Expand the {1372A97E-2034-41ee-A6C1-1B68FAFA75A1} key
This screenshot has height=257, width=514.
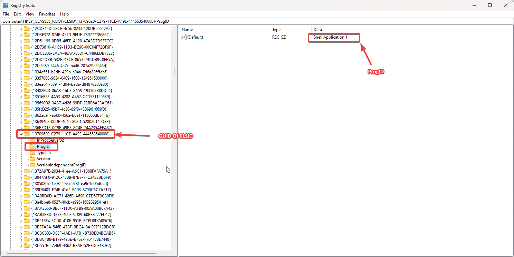pyautogui.click(x=21, y=171)
